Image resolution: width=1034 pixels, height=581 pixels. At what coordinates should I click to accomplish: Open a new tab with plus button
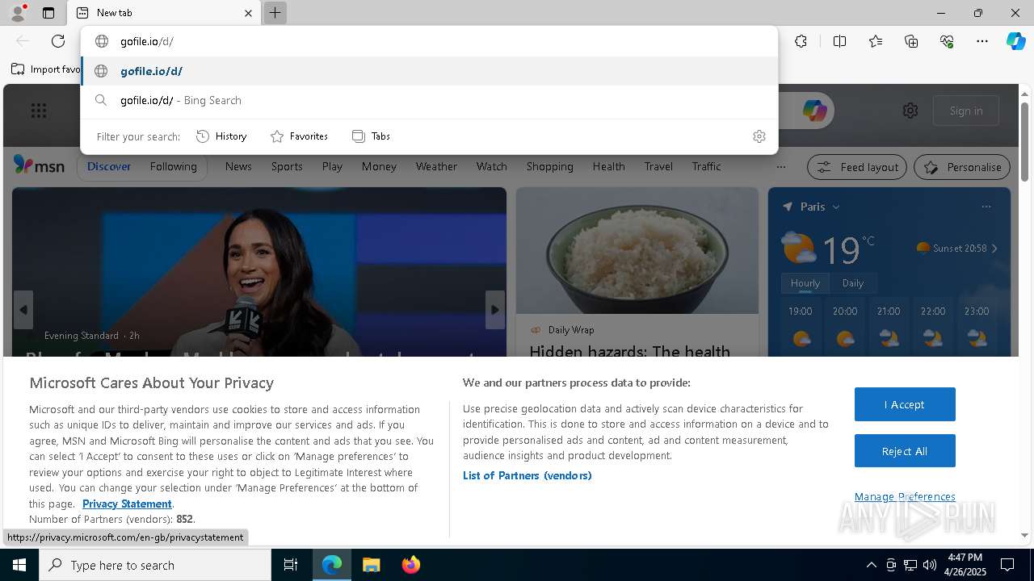tap(275, 13)
